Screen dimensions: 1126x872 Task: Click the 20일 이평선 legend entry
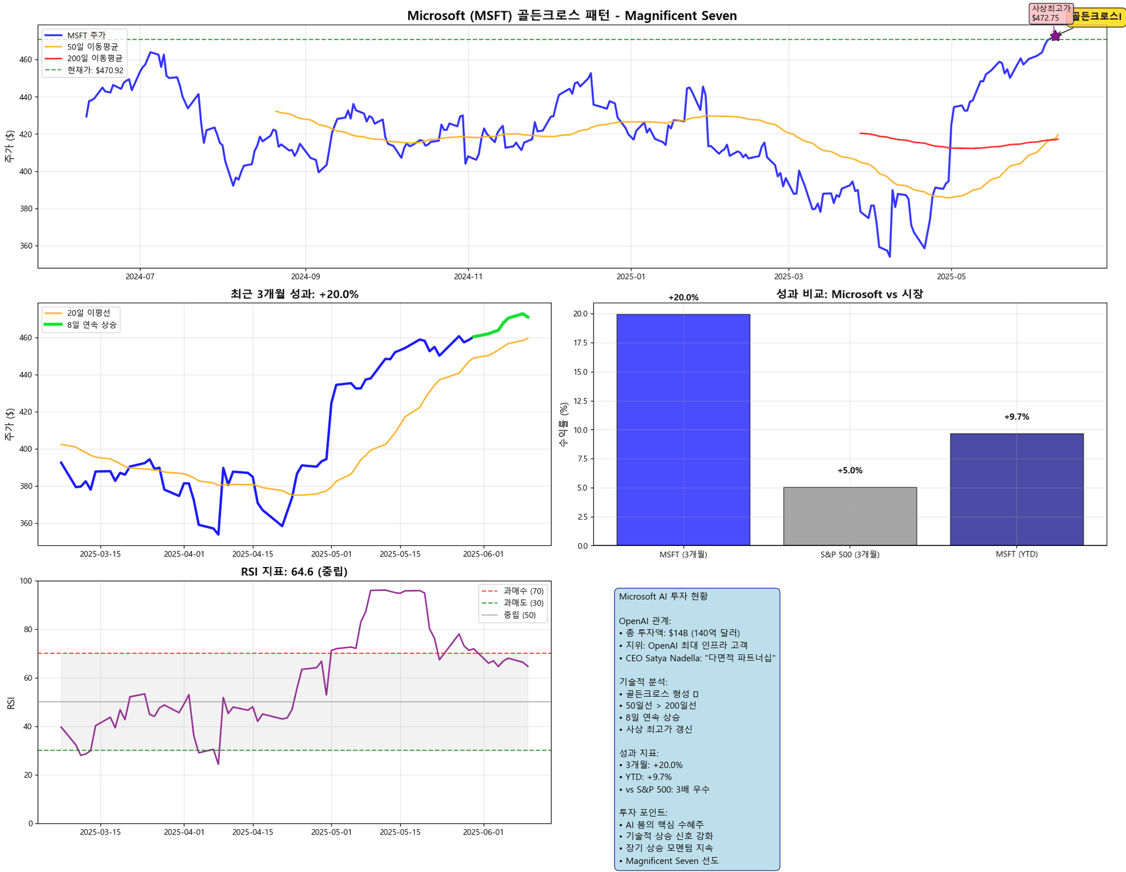pyautogui.click(x=88, y=313)
